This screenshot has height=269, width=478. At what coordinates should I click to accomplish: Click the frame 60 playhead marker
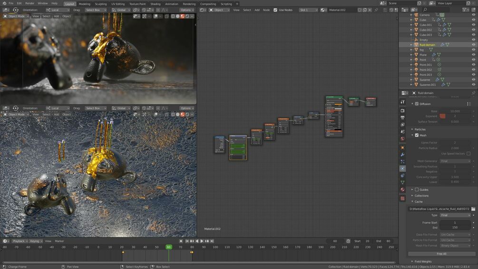pyautogui.click(x=168, y=247)
